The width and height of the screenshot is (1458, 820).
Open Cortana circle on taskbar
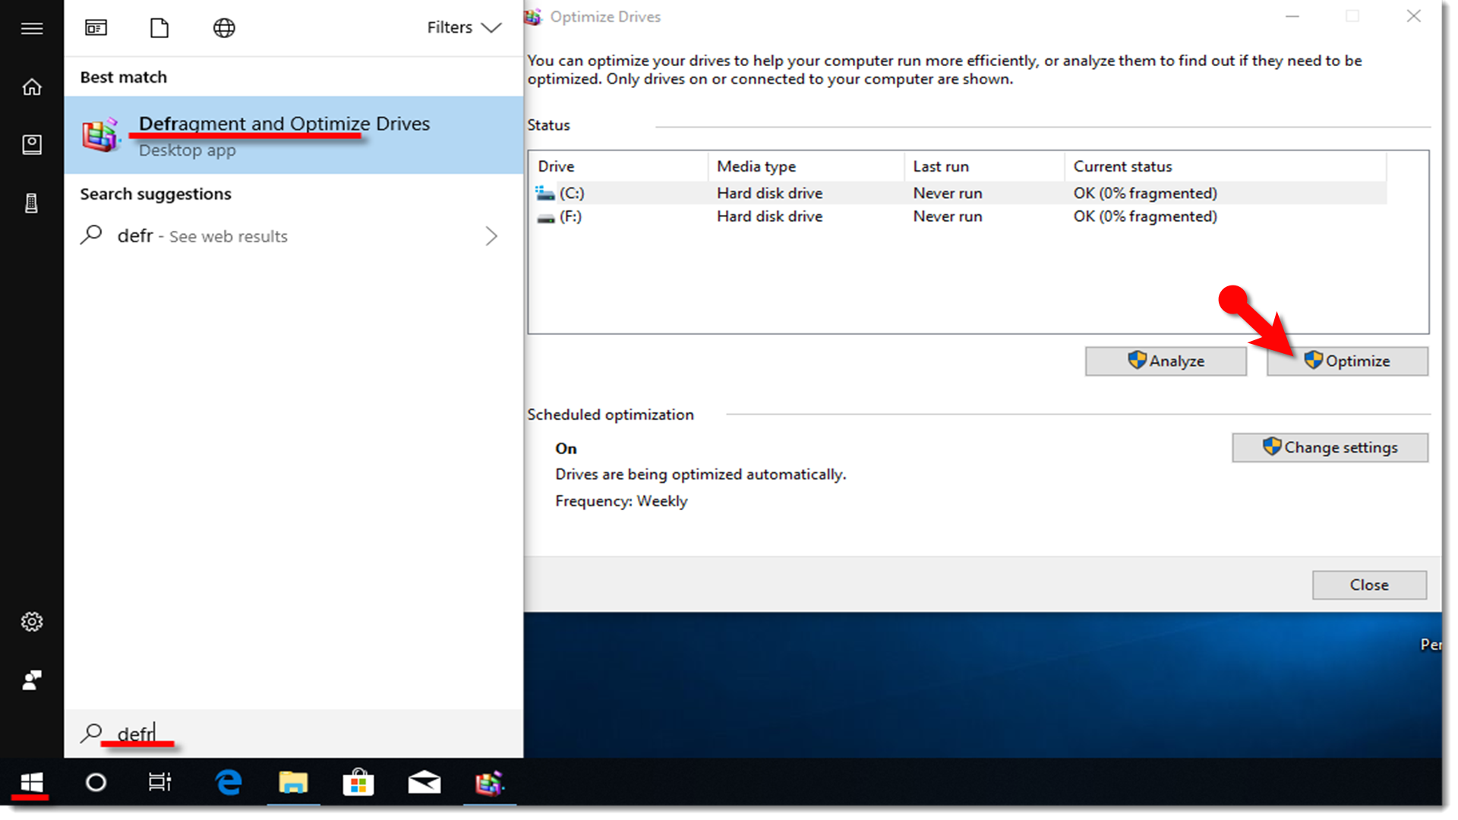click(x=96, y=782)
